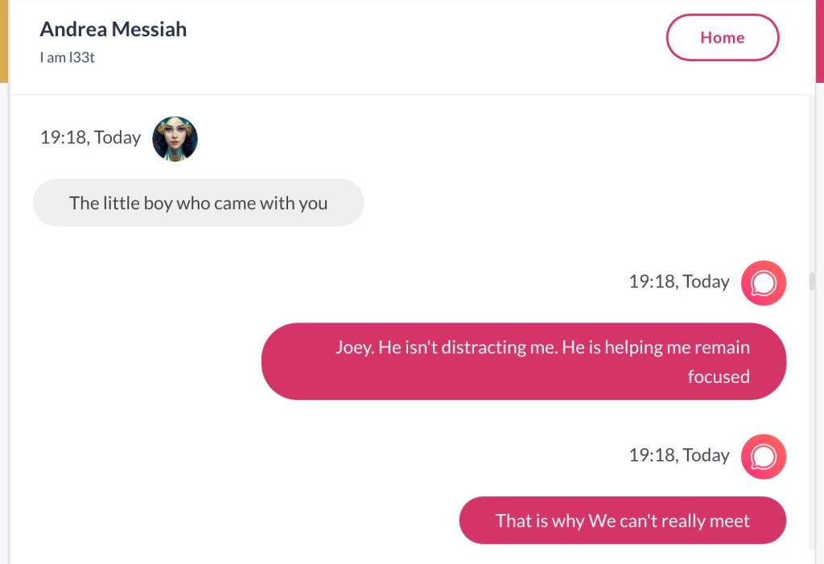
Task: Click the "Joey. He isn't distracting me" message bubble
Action: tap(523, 361)
